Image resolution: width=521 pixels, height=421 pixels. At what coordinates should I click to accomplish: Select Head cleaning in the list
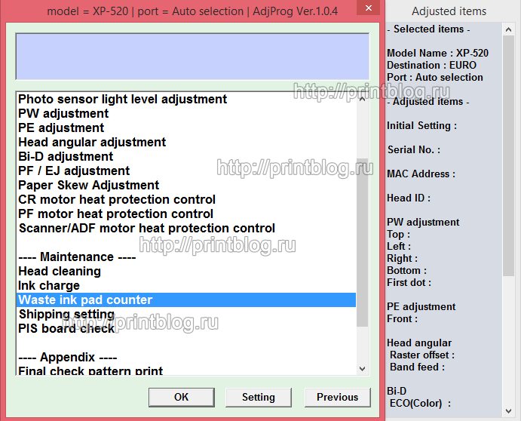(186, 271)
